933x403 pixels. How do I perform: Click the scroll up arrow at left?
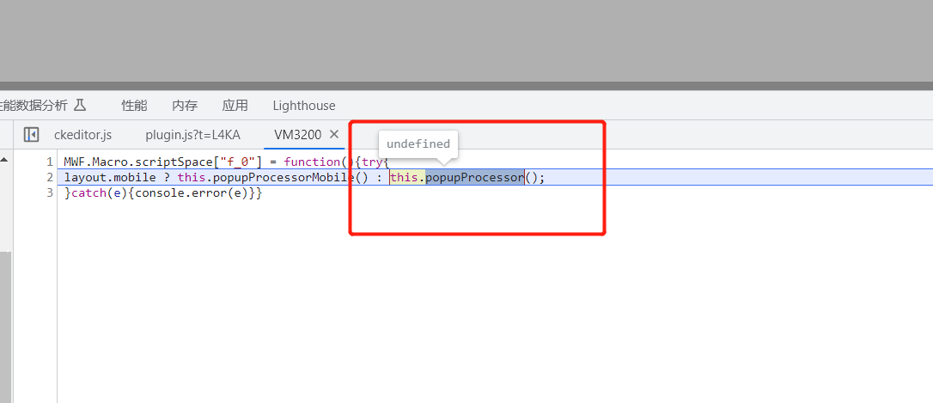[x=5, y=160]
